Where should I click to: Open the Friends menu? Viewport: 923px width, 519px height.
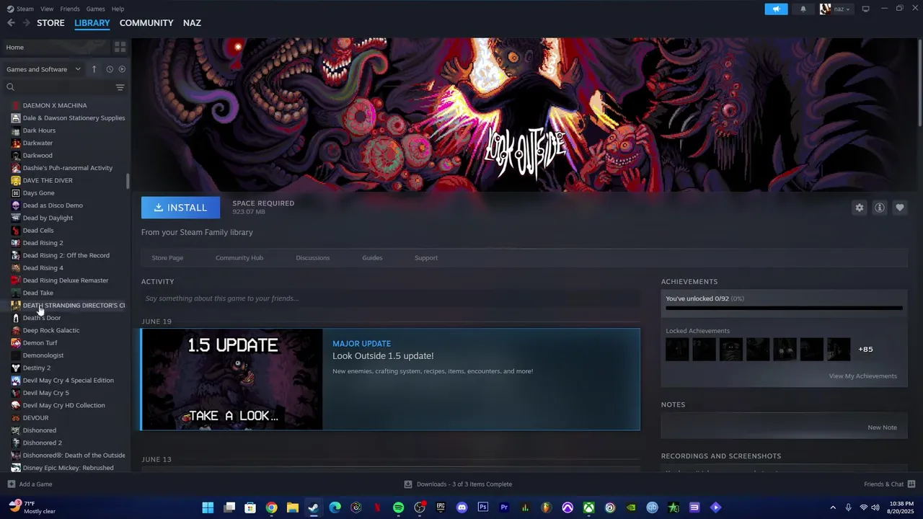pyautogui.click(x=70, y=9)
